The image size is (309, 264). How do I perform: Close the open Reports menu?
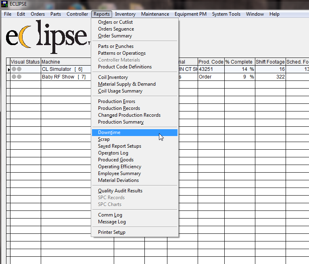[102, 14]
